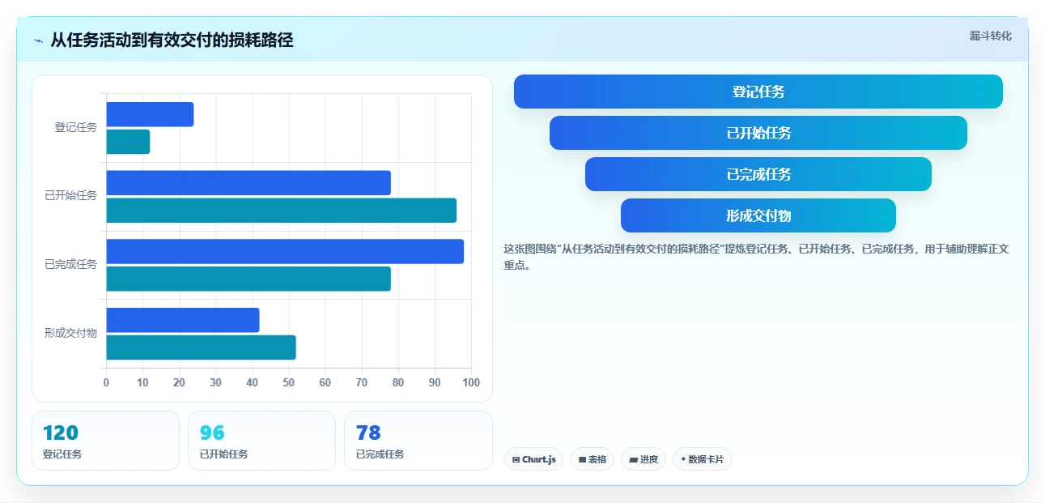The width and height of the screenshot is (1045, 503).
Task: Click the lightning icon beside the card title
Action: tap(38, 40)
